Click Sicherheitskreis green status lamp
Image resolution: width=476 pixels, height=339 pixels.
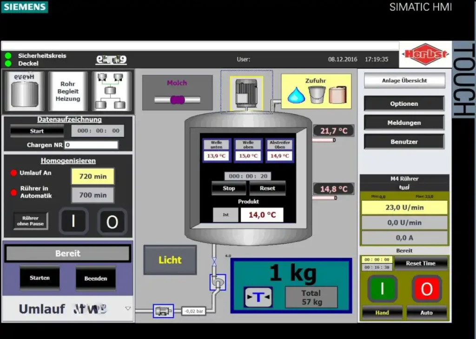tap(8, 56)
